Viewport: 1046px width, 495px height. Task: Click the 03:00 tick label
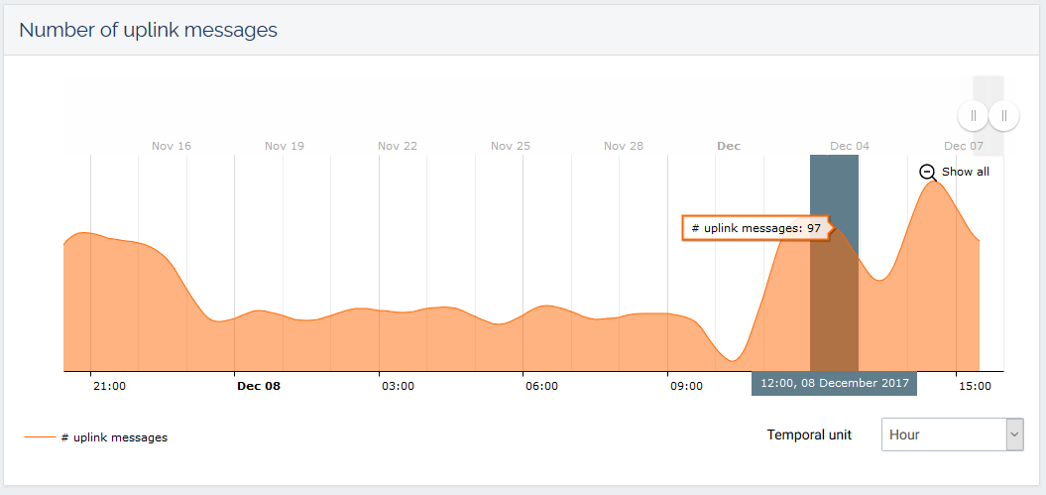[398, 386]
